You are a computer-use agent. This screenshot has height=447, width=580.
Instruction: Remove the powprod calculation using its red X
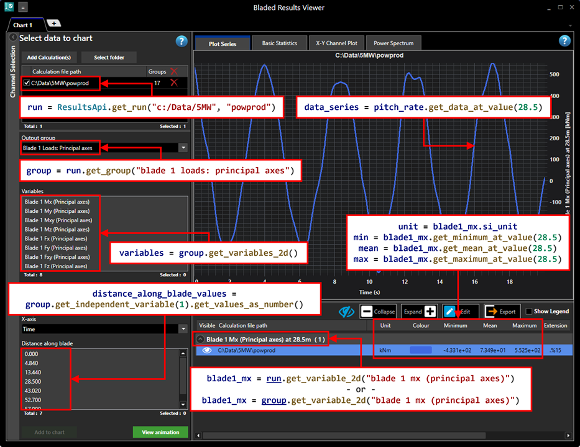click(174, 83)
